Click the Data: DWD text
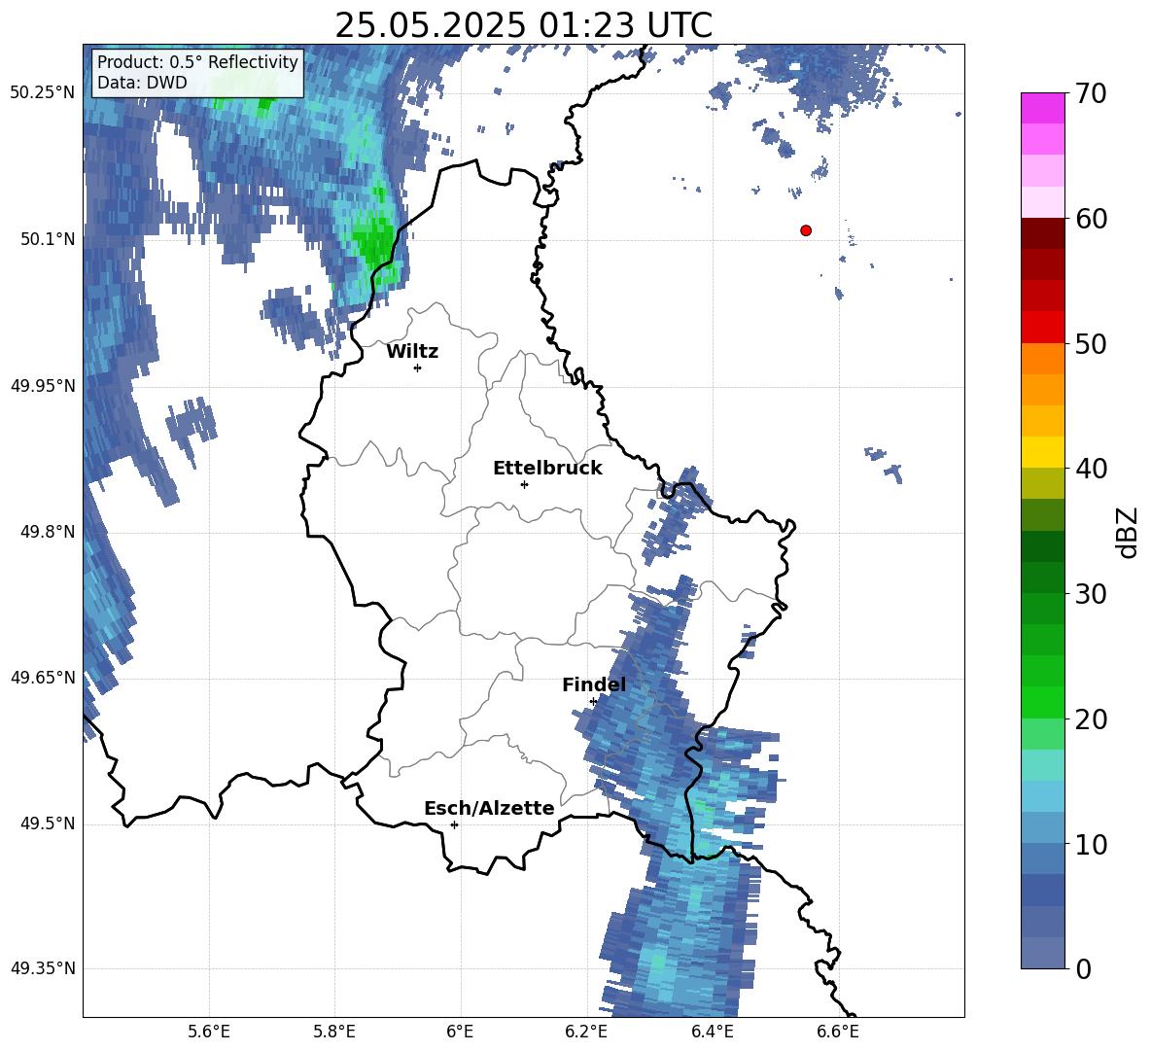This screenshot has height=1051, width=1151. [142, 83]
